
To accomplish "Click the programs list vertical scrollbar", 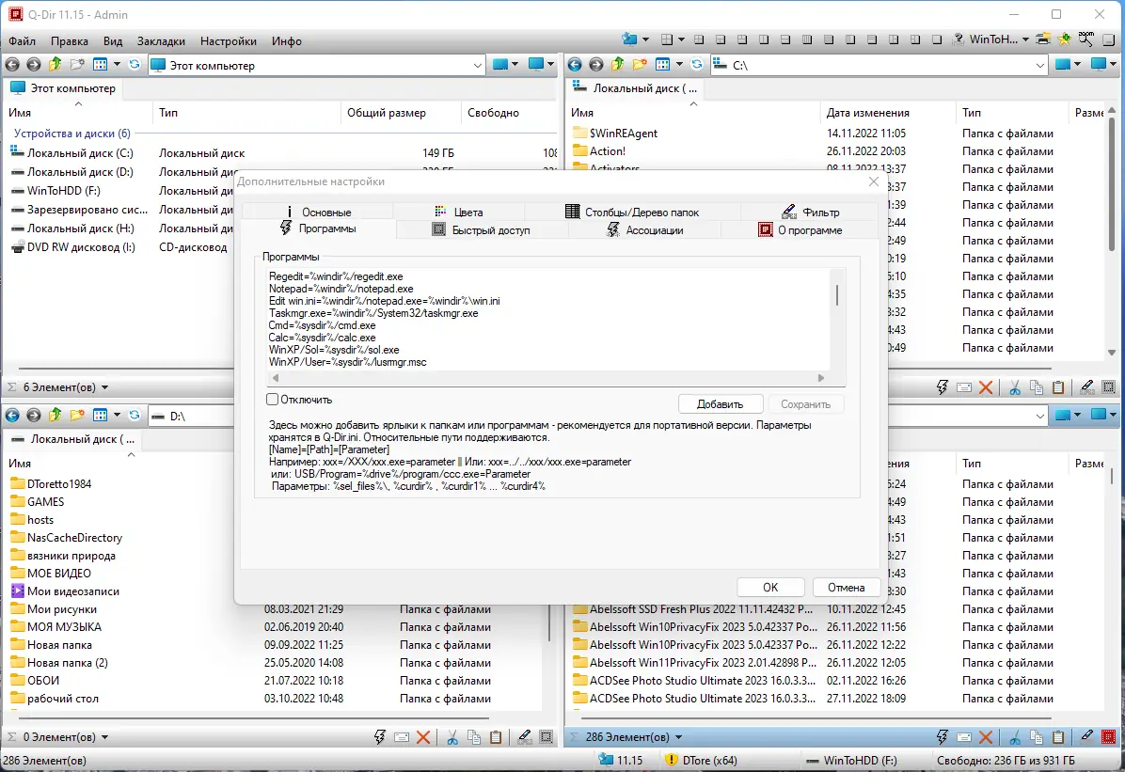I will [x=836, y=294].
